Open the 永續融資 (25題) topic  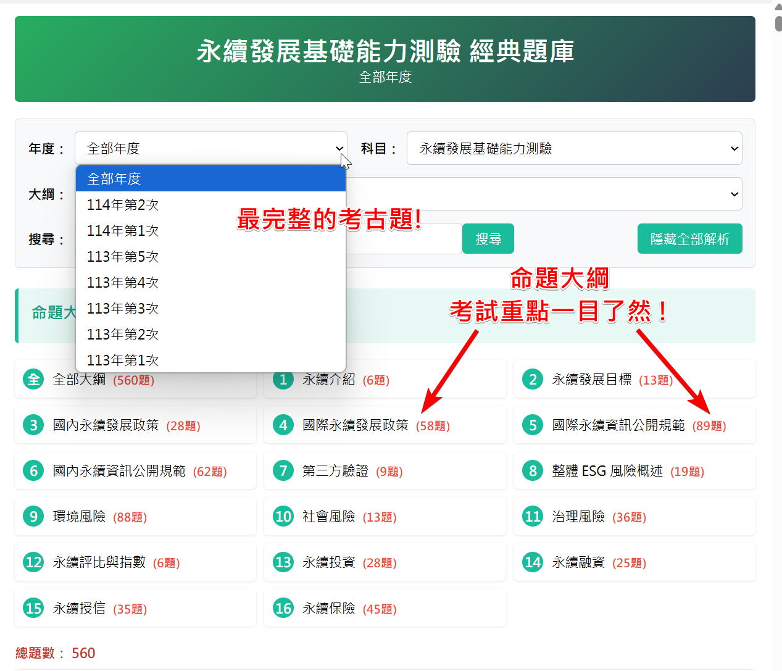pos(634,562)
